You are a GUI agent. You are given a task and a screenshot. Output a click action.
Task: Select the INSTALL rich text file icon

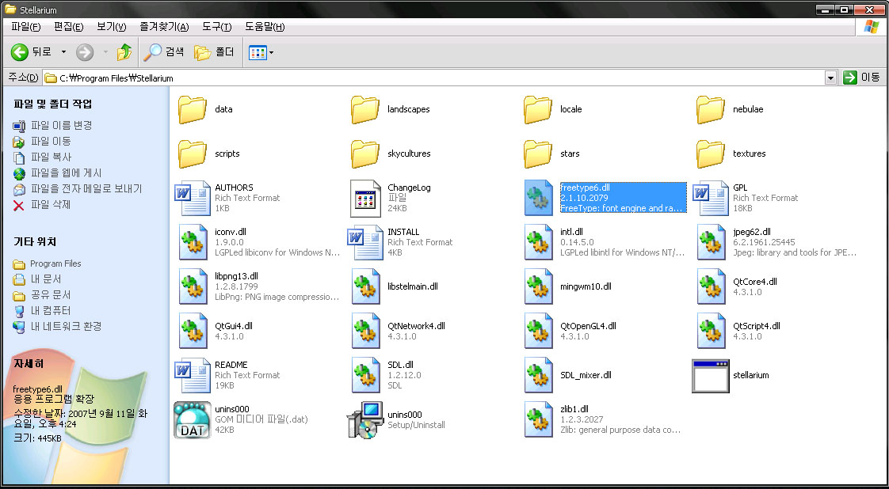pyautogui.click(x=365, y=242)
